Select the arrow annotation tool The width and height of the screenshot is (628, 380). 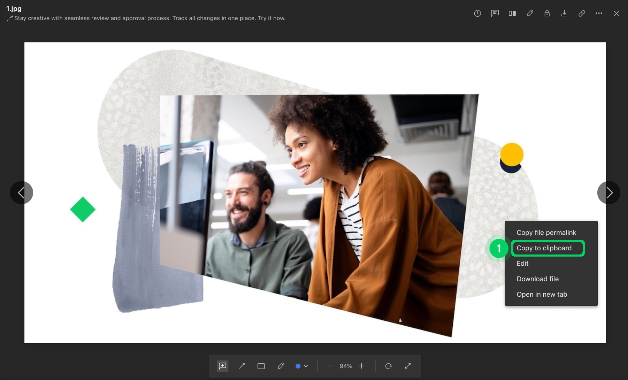[x=242, y=366]
